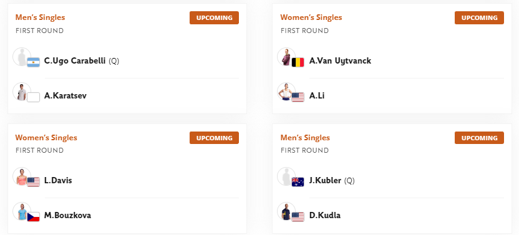
Task: Select the Men's Singles heading above Carabelli
Action: click(x=41, y=17)
